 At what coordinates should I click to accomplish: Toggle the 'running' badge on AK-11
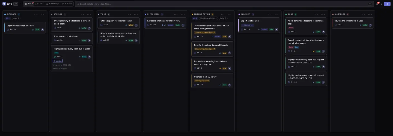pos(58,61)
